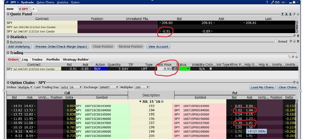
Task: Click Trading panel configure icon
Action: coord(293,57)
